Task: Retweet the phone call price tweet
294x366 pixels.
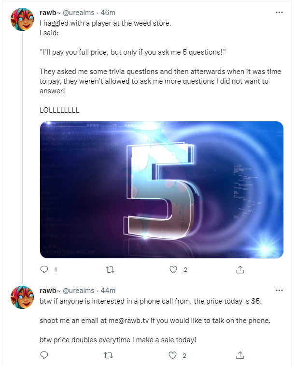Action: (x=109, y=355)
